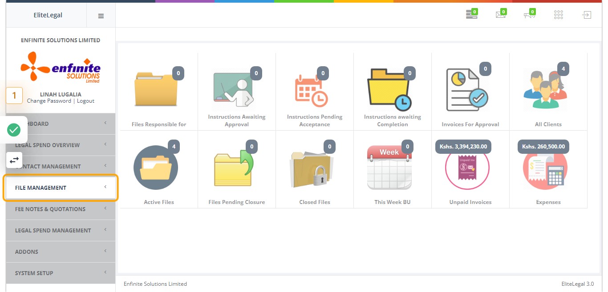Click the Expenses label
Image resolution: width=608 pixels, height=292 pixels.
548,202
